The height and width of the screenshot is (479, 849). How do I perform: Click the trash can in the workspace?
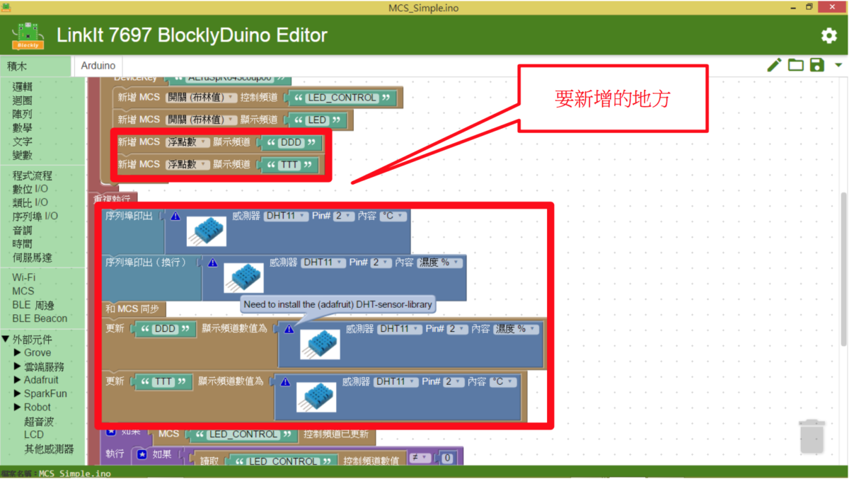812,437
